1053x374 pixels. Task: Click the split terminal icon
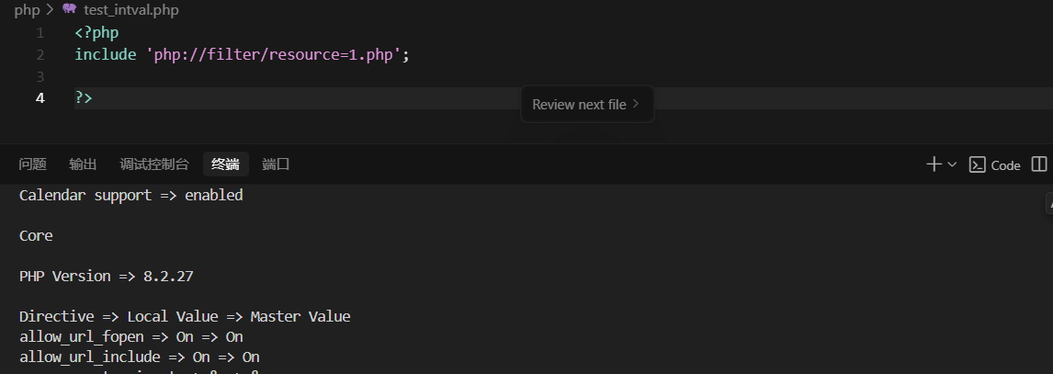tap(1039, 164)
